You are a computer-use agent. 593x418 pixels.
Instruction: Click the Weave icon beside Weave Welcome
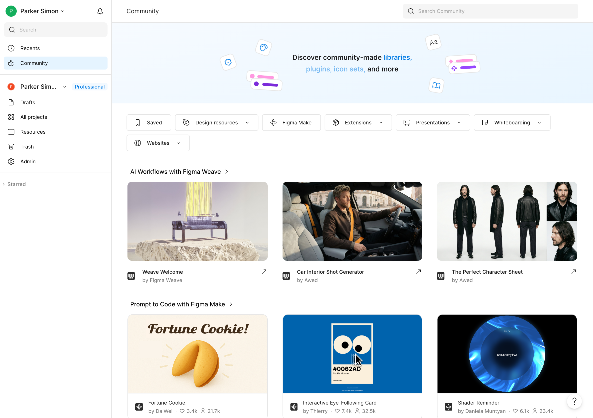[131, 276]
